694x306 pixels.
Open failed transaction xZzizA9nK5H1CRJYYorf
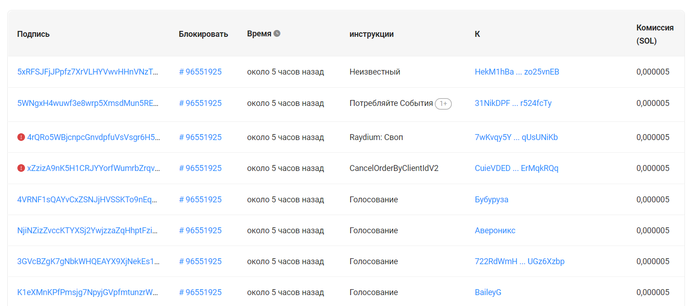click(x=94, y=168)
